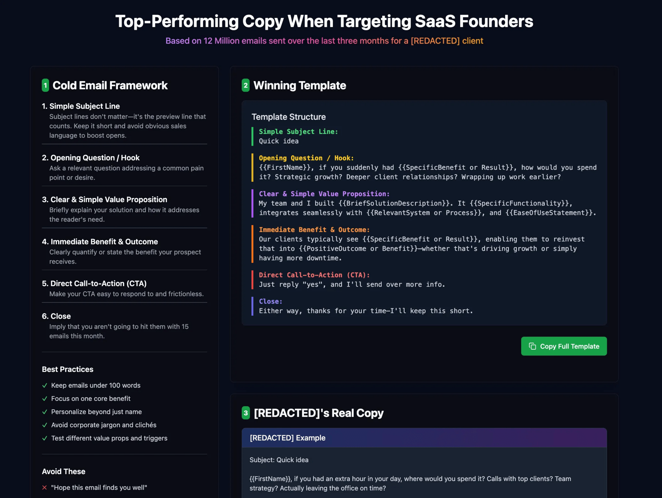Image resolution: width=662 pixels, height=498 pixels.
Task: Click the [REDACTED] Example header bar
Action: [424, 438]
